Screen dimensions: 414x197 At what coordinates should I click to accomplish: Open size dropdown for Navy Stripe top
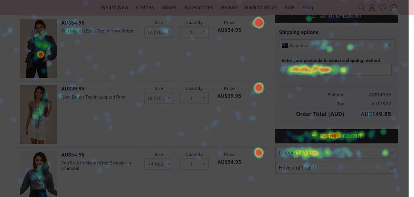[x=158, y=32]
